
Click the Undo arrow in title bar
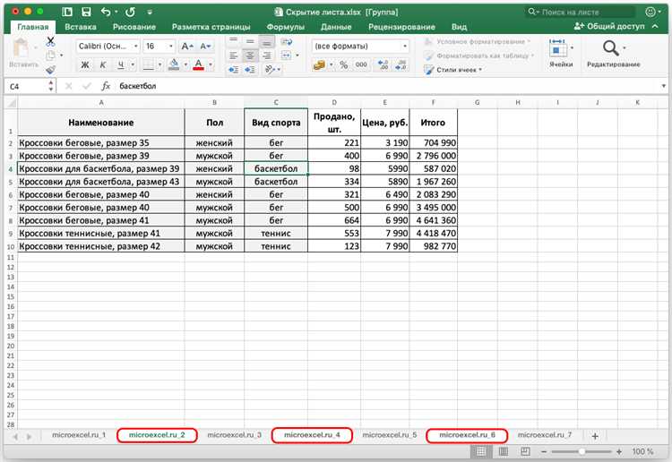[106, 12]
